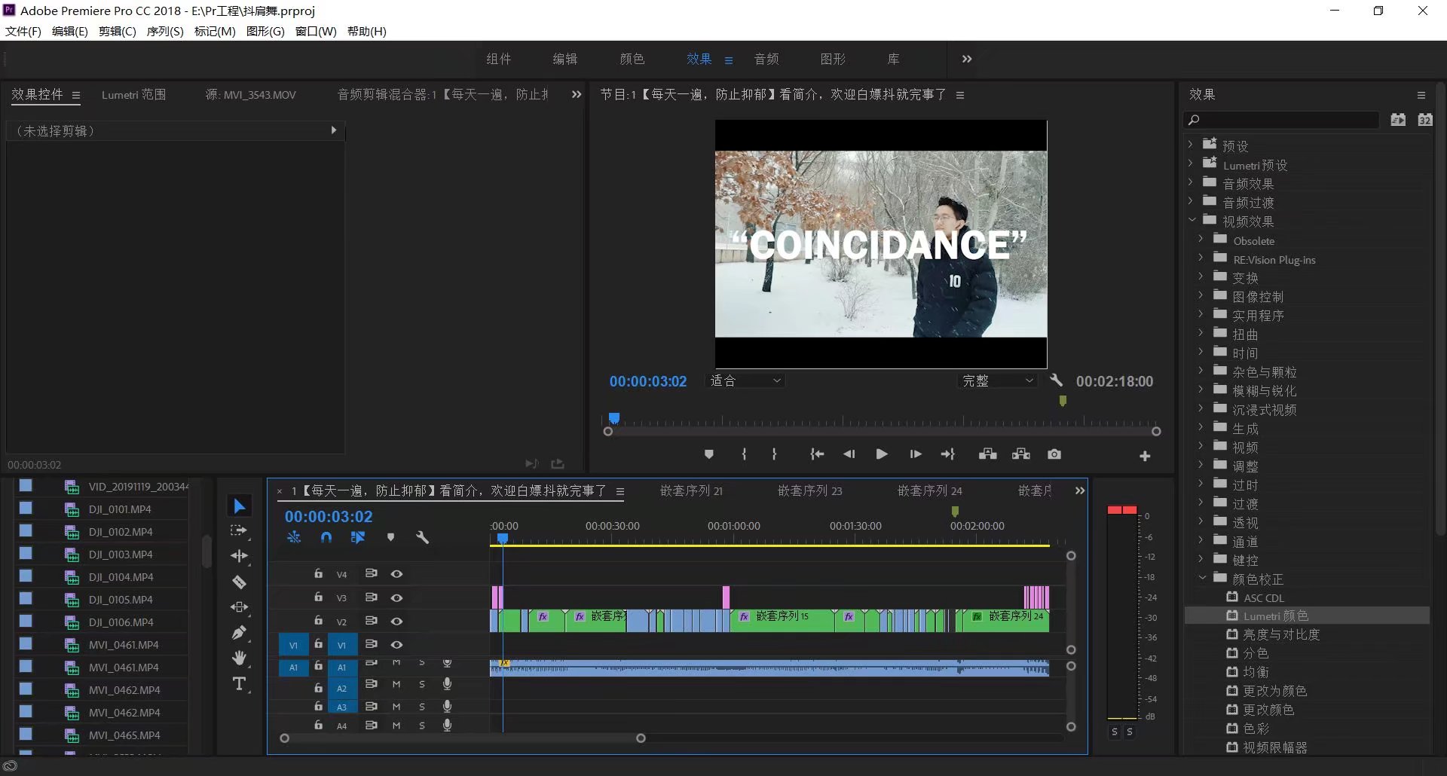Solo audio track A3

pos(422,707)
